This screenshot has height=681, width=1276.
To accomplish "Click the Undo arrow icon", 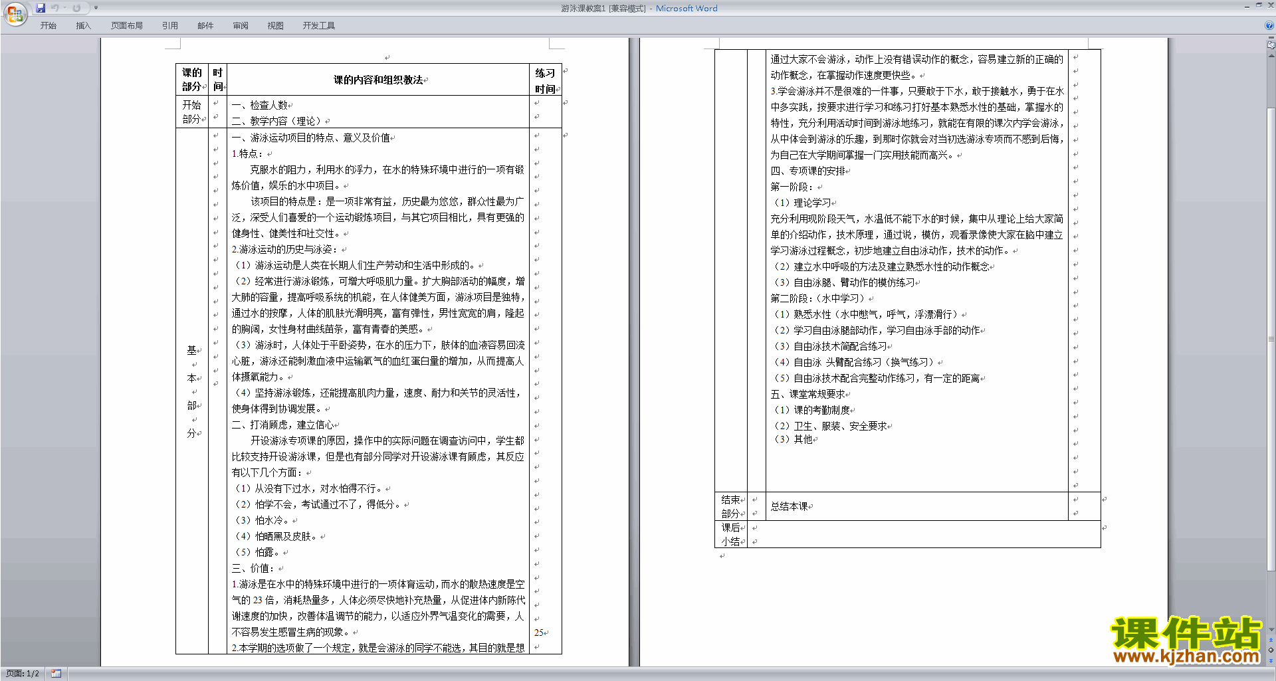I will tap(55, 8).
